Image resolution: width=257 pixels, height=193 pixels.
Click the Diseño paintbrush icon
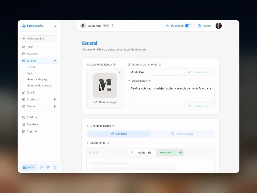24,92
